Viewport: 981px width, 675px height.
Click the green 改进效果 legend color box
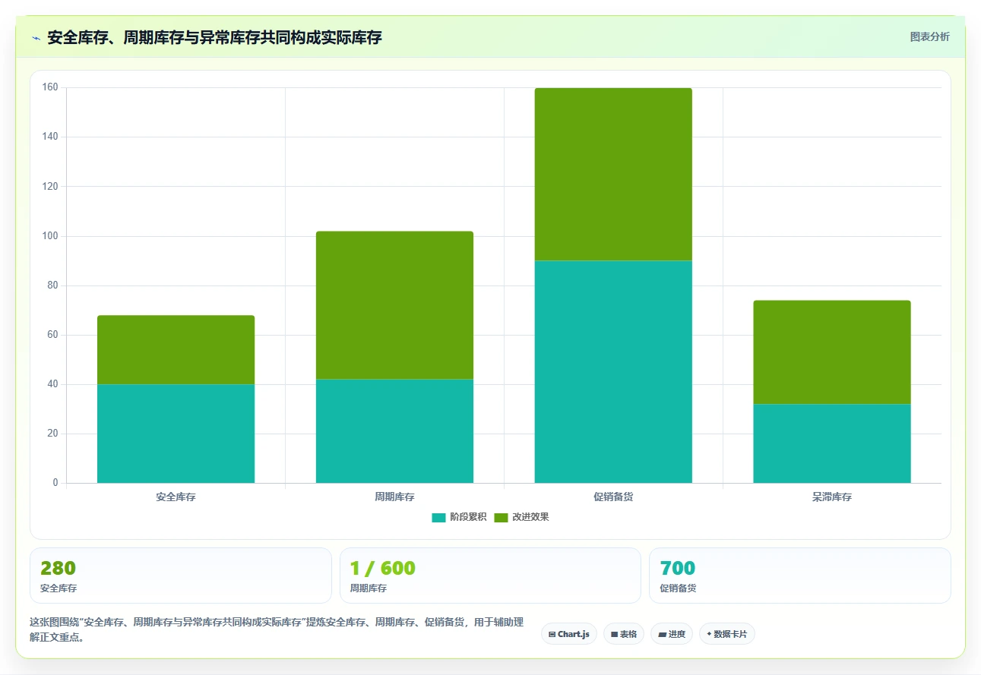(x=501, y=518)
